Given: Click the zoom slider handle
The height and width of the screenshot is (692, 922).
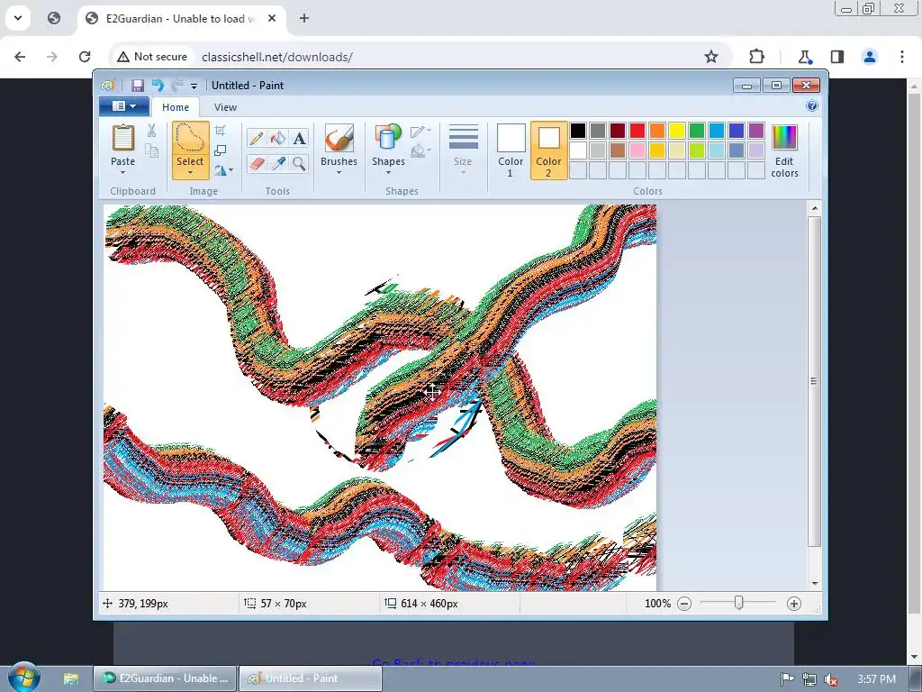Looking at the screenshot, I should click(739, 603).
